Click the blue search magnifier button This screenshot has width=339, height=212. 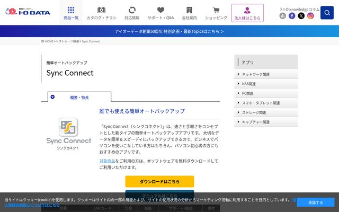click(x=327, y=13)
